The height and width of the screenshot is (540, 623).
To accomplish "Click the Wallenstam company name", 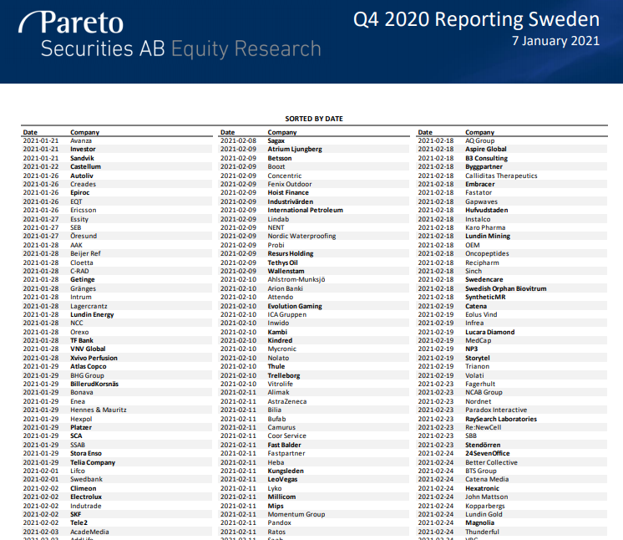I will pos(286,271).
